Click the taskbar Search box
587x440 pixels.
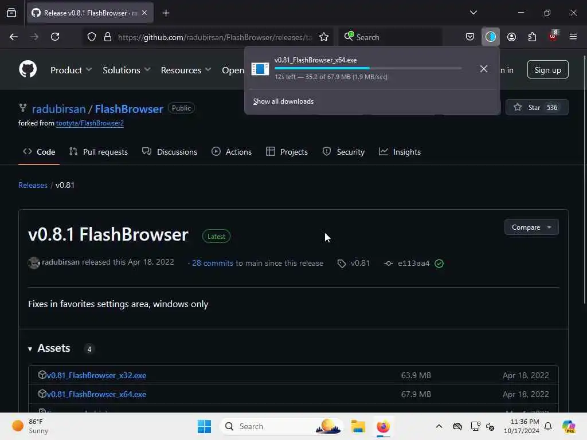[x=281, y=426]
